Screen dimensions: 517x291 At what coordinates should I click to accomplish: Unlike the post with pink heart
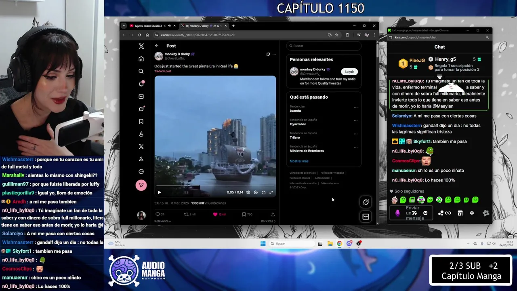219,214
